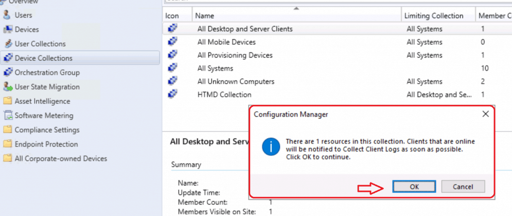The image size is (512, 216).
Task: Open Devices node in navigation pane
Action: pos(27,29)
